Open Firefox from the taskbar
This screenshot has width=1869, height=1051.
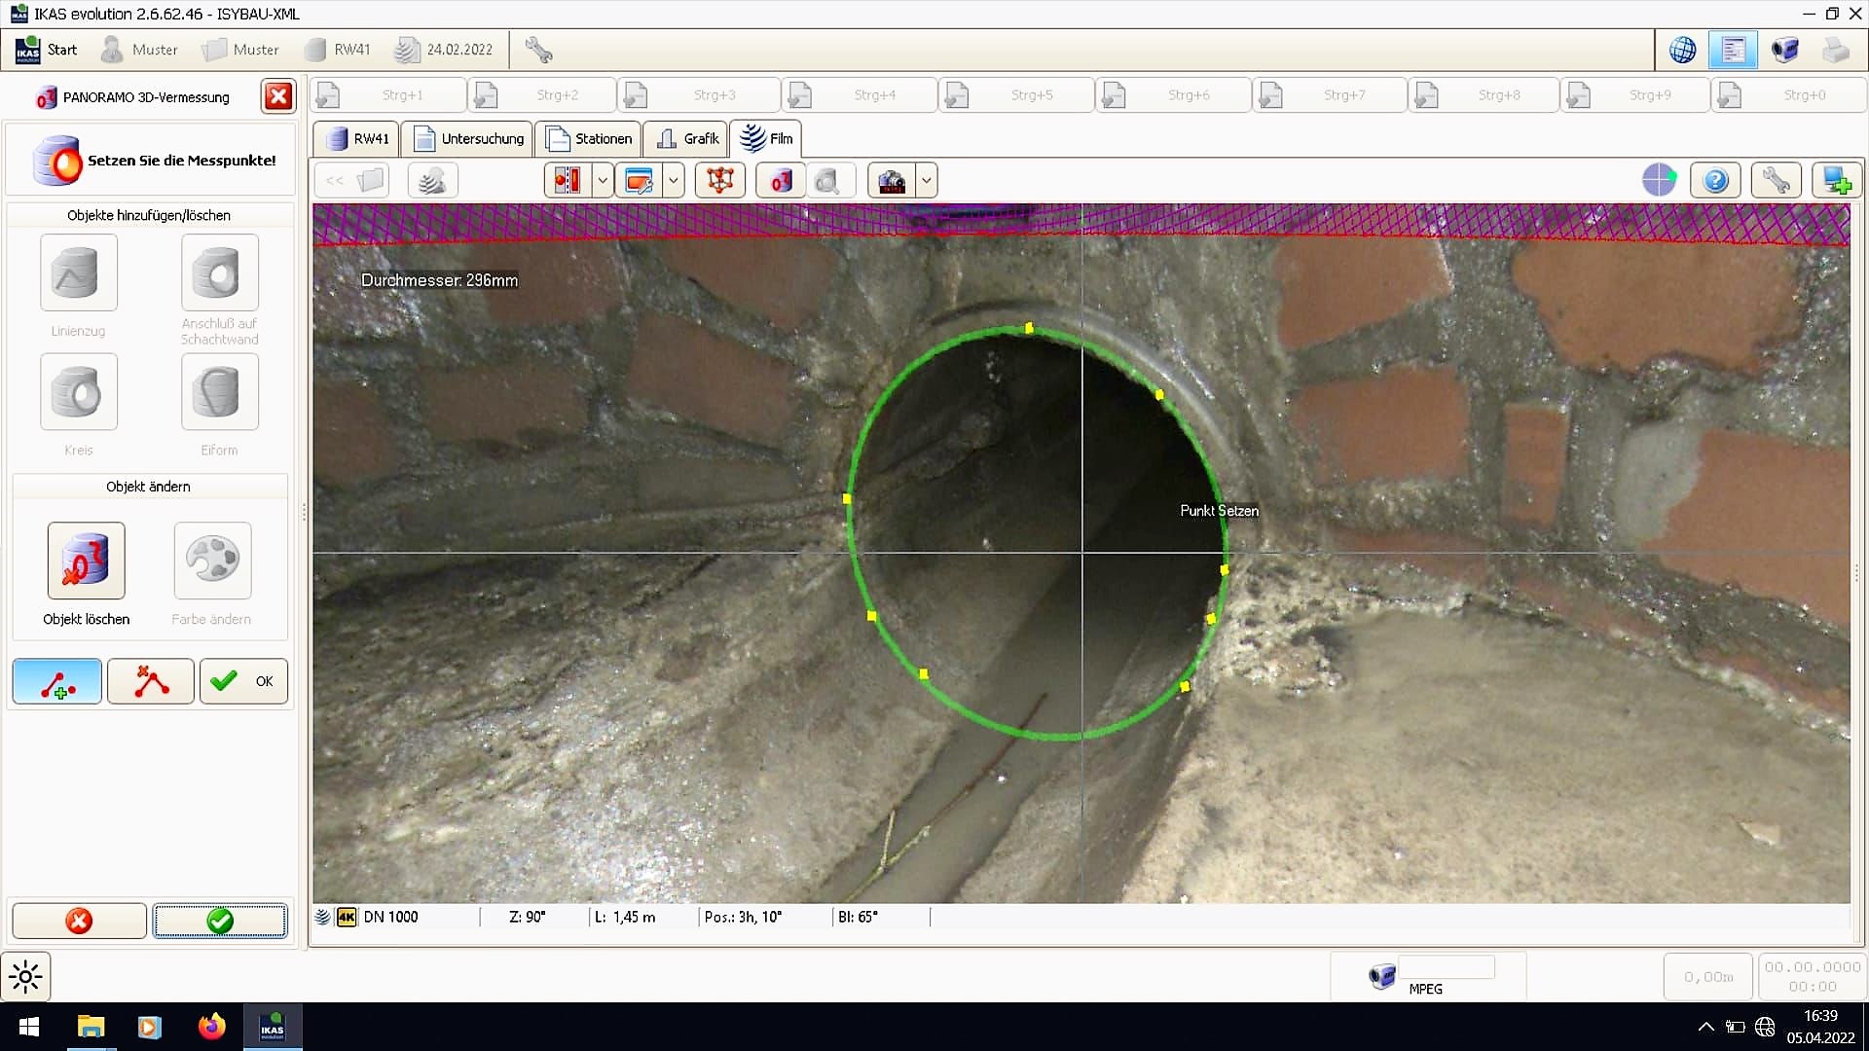(211, 1027)
